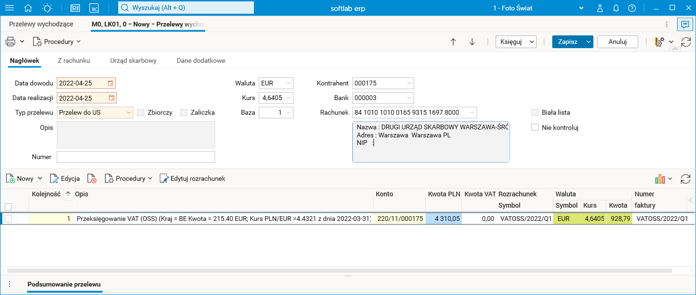Move up with the up arrow icon
Image resolution: width=696 pixels, height=295 pixels.
tap(453, 42)
